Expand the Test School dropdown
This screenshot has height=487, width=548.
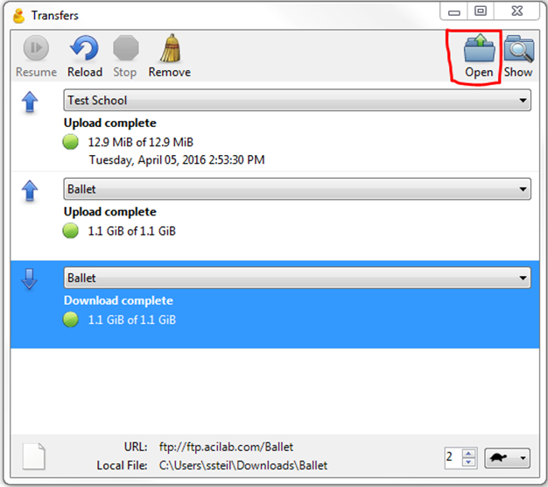(x=523, y=101)
